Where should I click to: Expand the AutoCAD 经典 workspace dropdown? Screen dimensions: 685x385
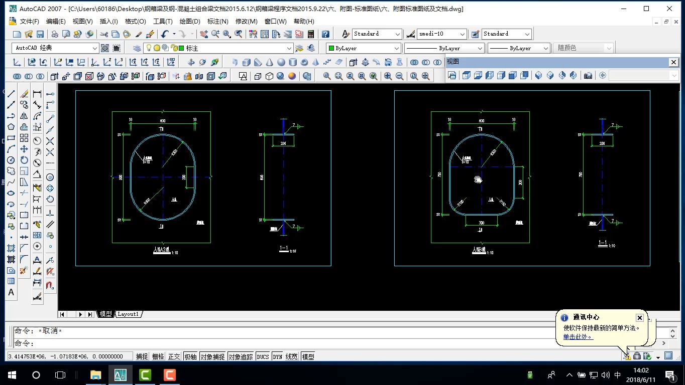(x=95, y=48)
